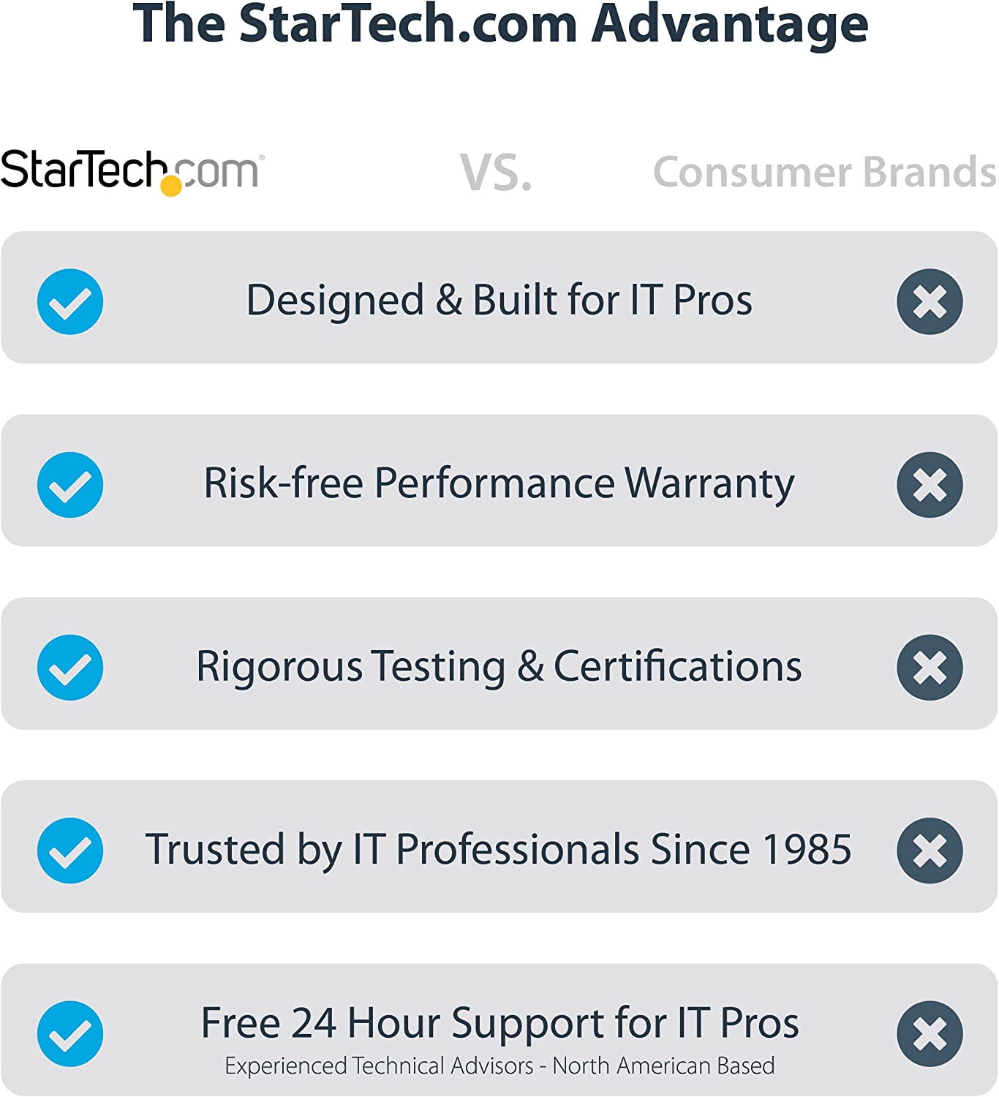Click the blue checkmark beside Rigorous Testing & Certifications
This screenshot has height=1097, width=999.
pyautogui.click(x=70, y=668)
